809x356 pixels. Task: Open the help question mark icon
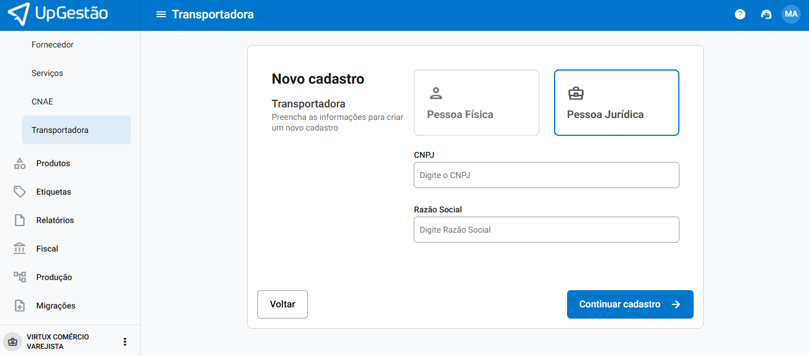[x=740, y=14]
